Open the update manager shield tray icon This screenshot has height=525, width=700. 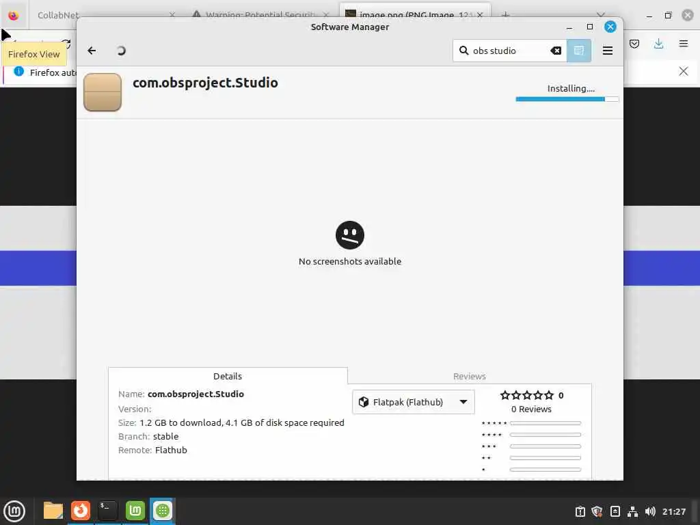click(x=597, y=511)
